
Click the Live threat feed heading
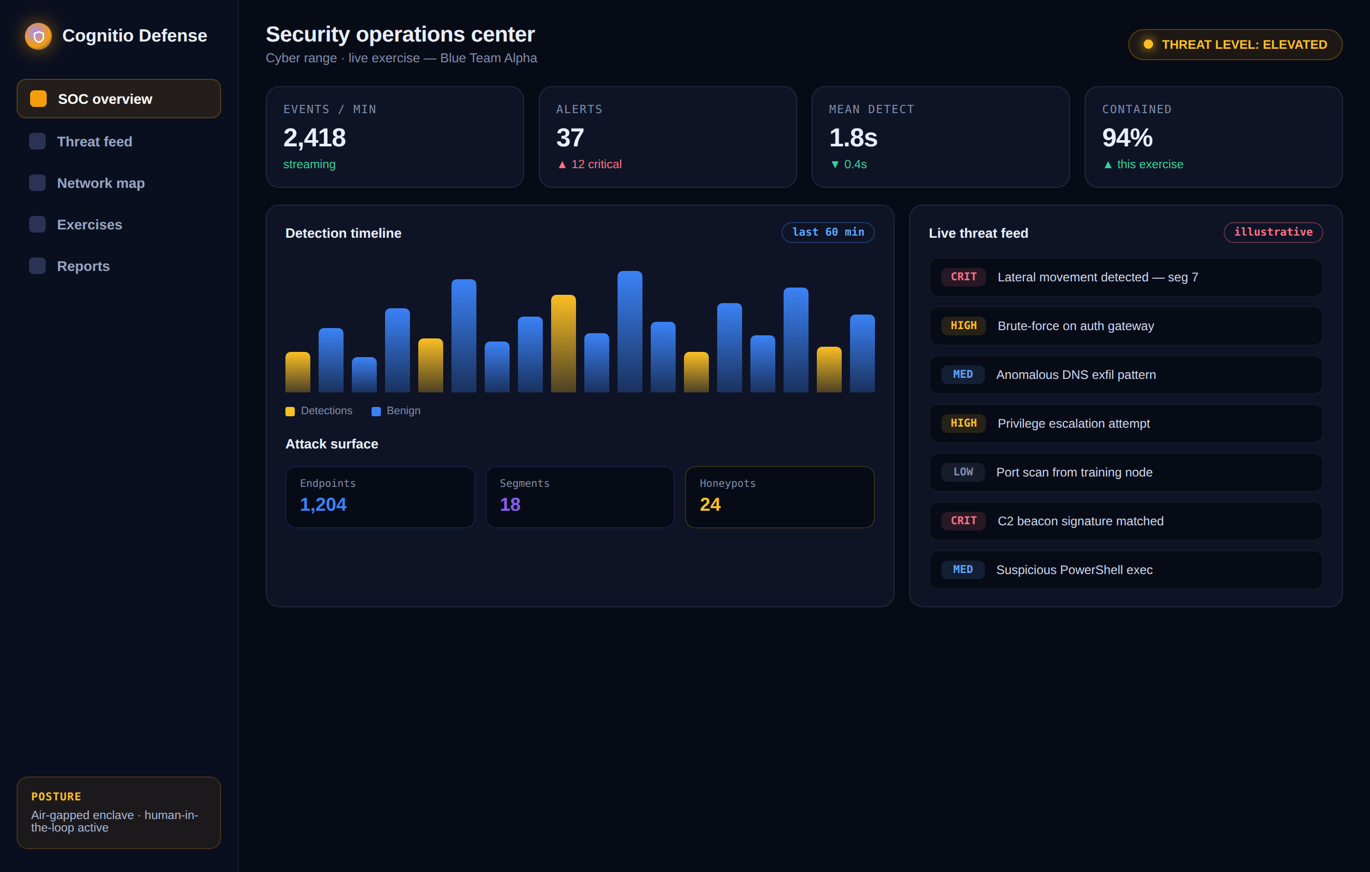(978, 234)
